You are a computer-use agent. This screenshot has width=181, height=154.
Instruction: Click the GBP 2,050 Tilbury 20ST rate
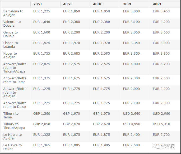click(x=41, y=124)
